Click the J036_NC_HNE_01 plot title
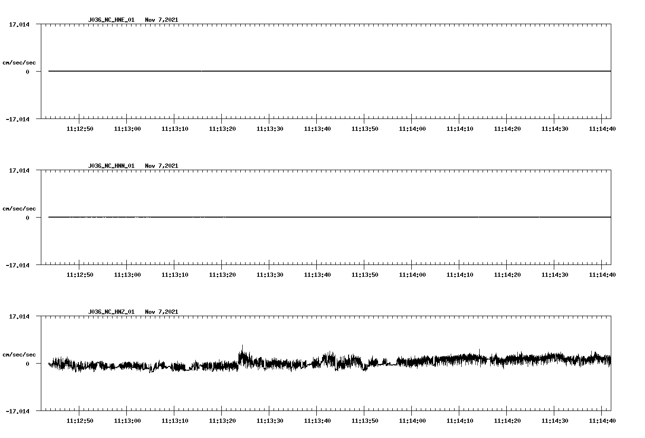The width and height of the screenshot is (645, 438). (111, 20)
